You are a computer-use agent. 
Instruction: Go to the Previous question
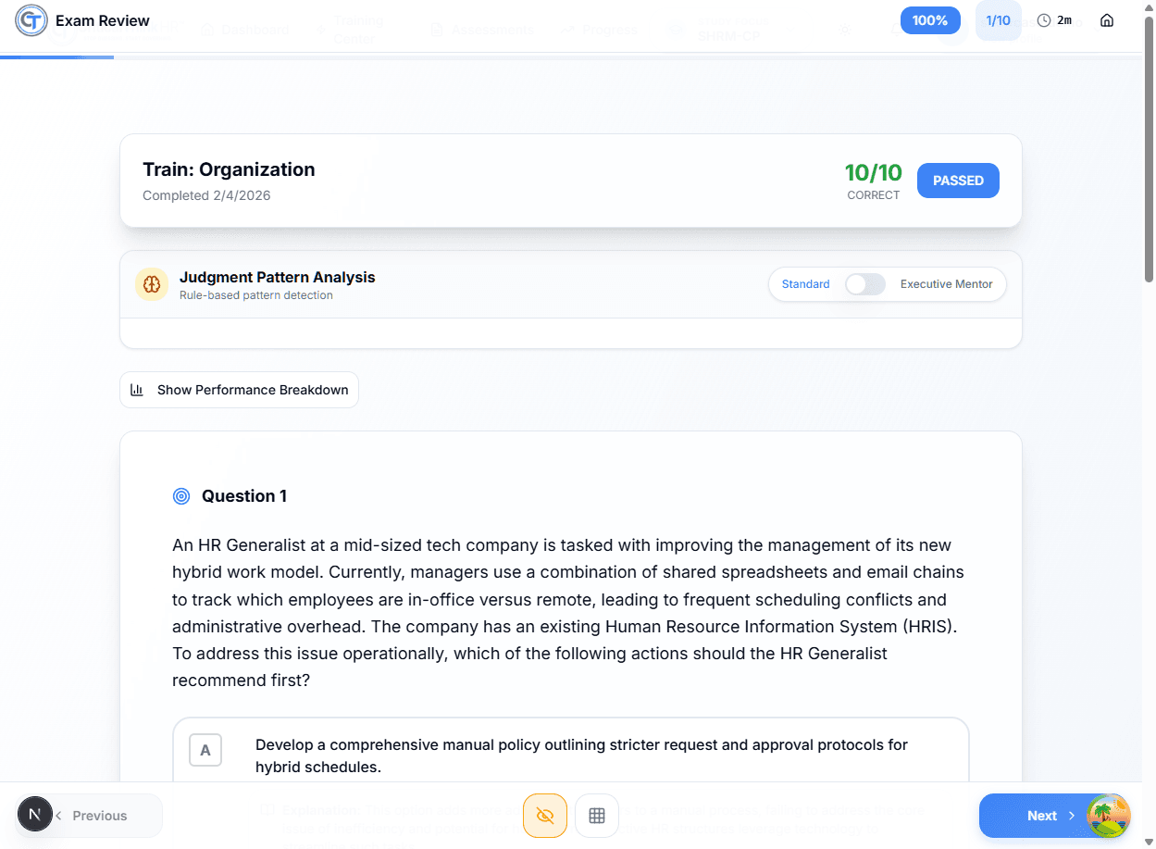tap(100, 816)
